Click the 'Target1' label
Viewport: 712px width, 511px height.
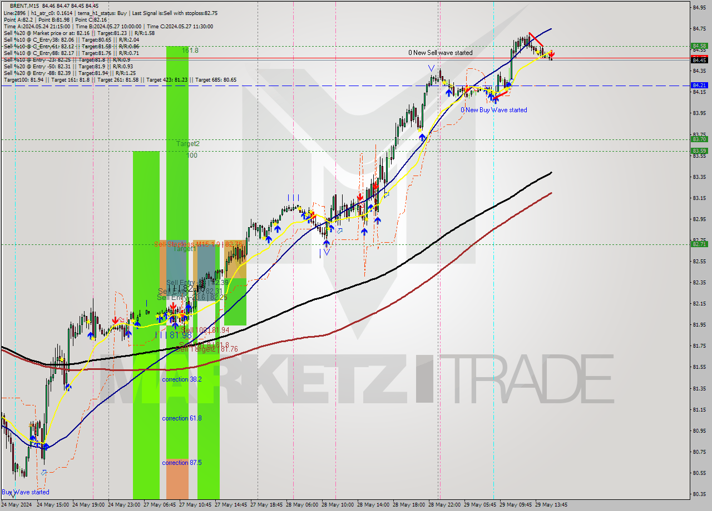(184, 249)
